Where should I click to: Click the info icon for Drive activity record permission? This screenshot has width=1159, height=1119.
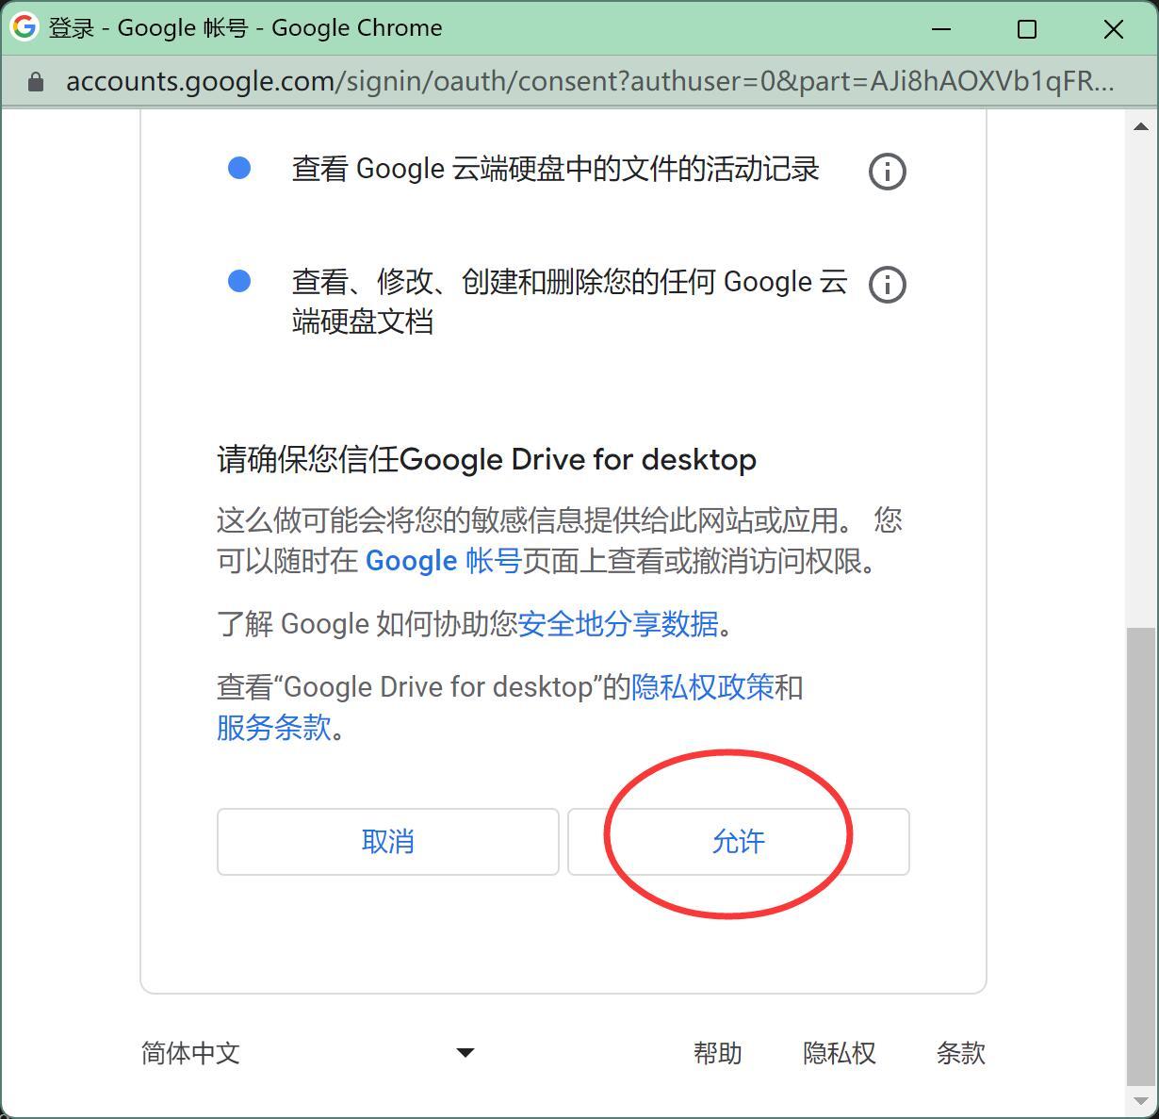click(887, 172)
